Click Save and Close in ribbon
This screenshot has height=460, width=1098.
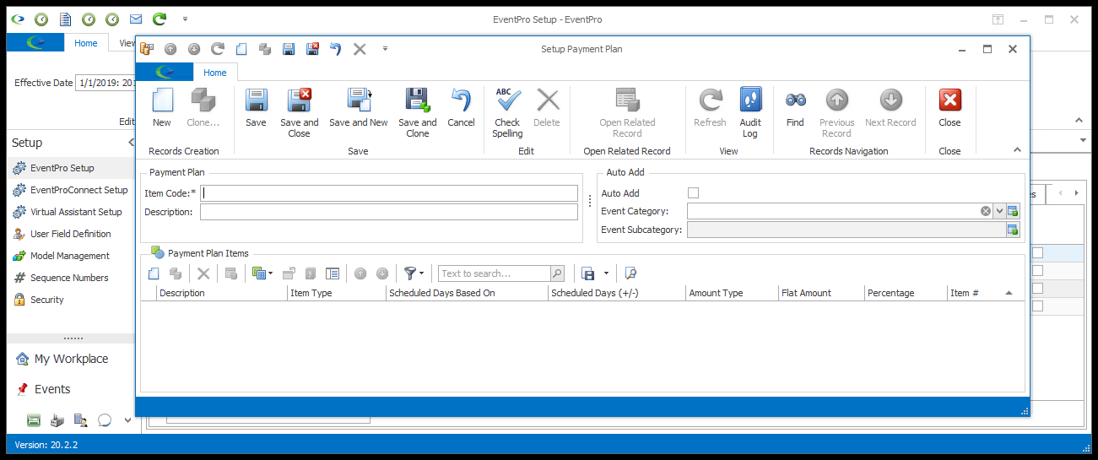[300, 113]
